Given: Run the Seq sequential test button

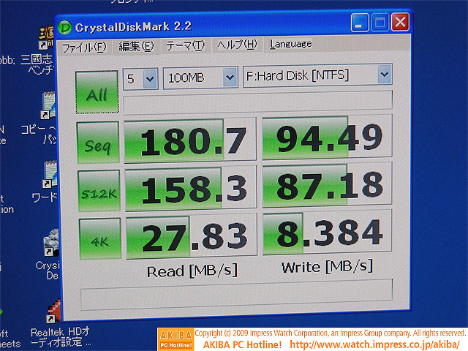Looking at the screenshot, I should coord(97,142).
